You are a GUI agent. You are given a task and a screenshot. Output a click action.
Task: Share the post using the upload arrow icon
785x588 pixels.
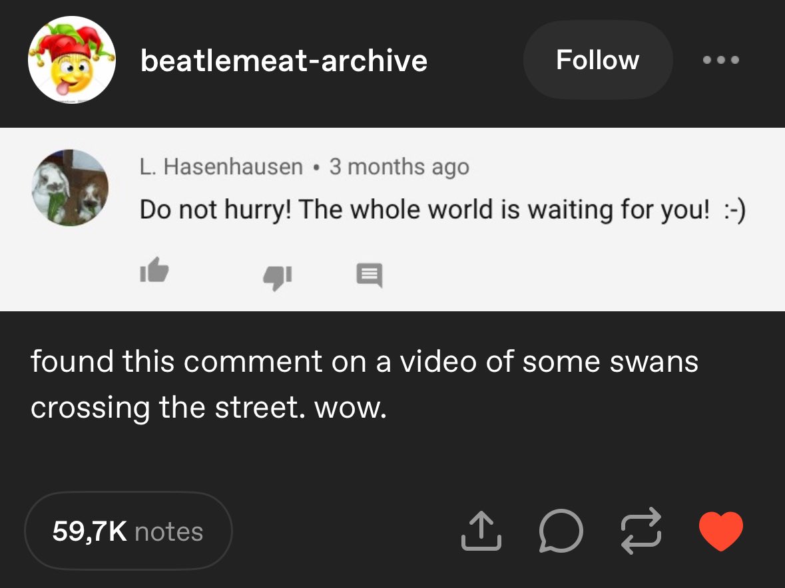pos(481,531)
